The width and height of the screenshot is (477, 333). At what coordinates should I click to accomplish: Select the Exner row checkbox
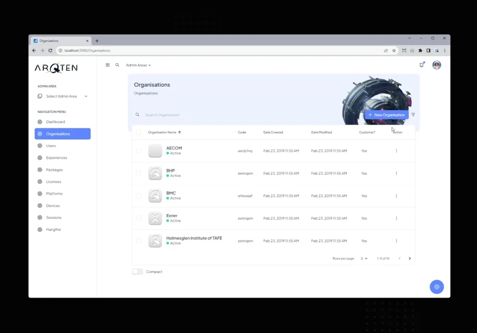point(139,218)
